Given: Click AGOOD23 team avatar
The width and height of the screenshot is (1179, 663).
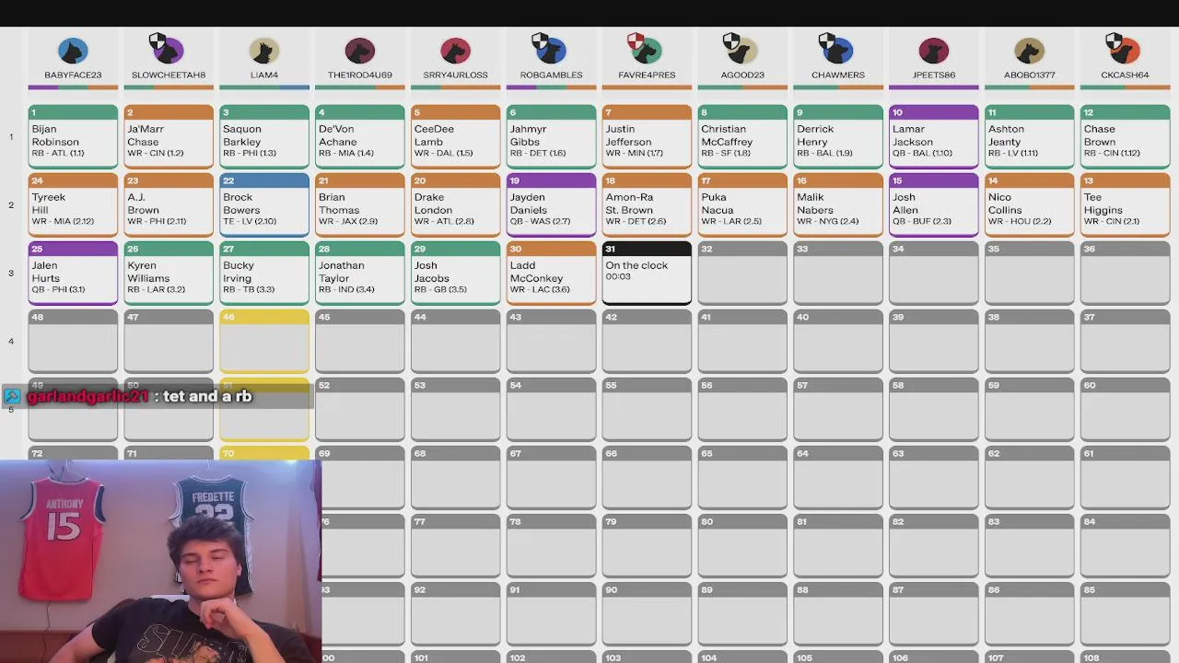Looking at the screenshot, I should click(741, 50).
